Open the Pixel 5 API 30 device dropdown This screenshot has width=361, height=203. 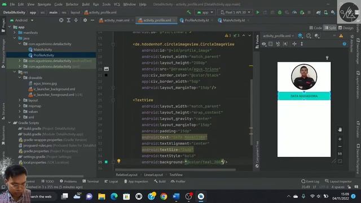[x=235, y=12]
